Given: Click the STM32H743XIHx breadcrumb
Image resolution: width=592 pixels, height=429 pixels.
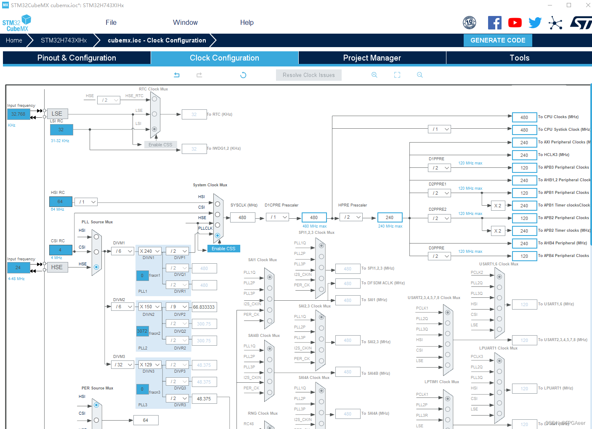Looking at the screenshot, I should tap(64, 40).
